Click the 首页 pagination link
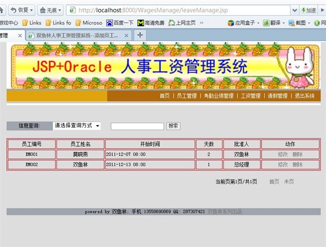Image resolution: width=326 pixels, height=247 pixels. click(274, 182)
